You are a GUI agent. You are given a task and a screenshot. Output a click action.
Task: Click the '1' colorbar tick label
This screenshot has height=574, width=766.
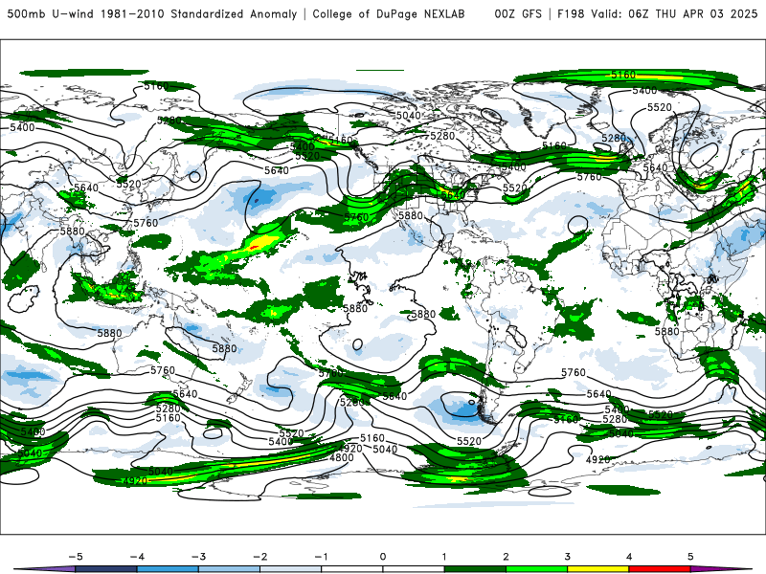[x=444, y=557]
